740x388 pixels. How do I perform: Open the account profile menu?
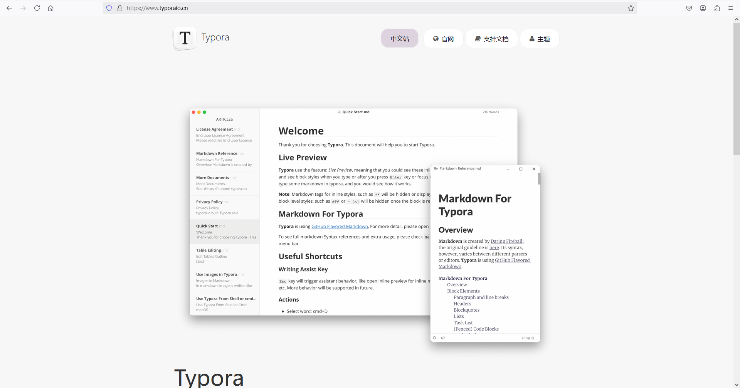click(703, 8)
